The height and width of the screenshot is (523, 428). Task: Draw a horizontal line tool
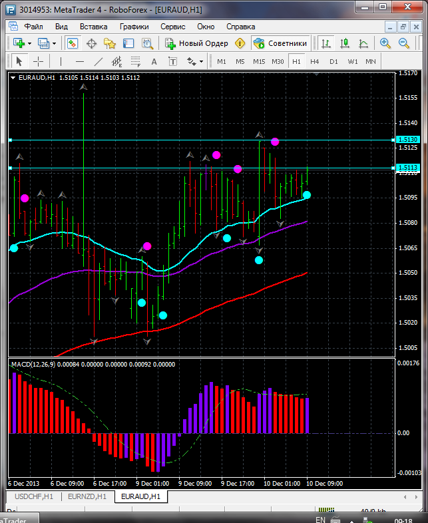79,61
